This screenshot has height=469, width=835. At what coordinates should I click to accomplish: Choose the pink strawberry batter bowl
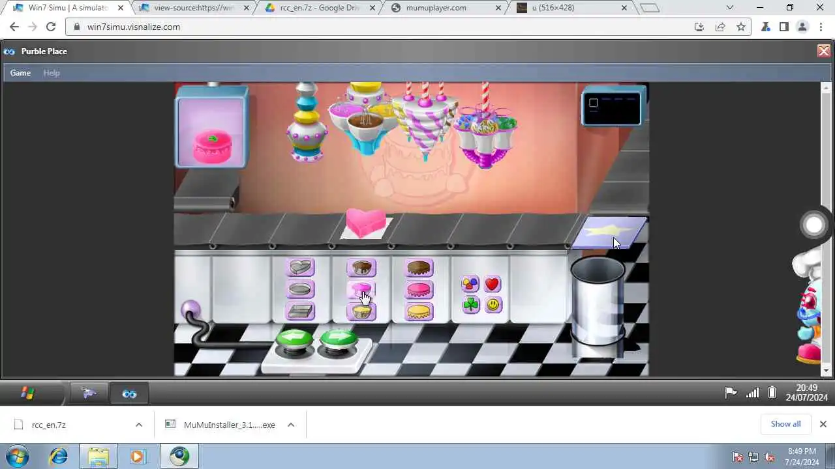click(x=361, y=289)
